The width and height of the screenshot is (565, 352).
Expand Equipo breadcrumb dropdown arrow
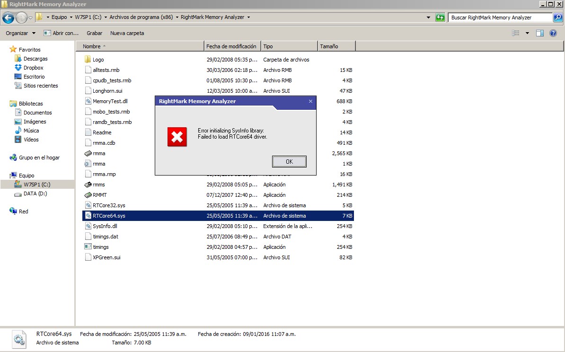(x=71, y=18)
